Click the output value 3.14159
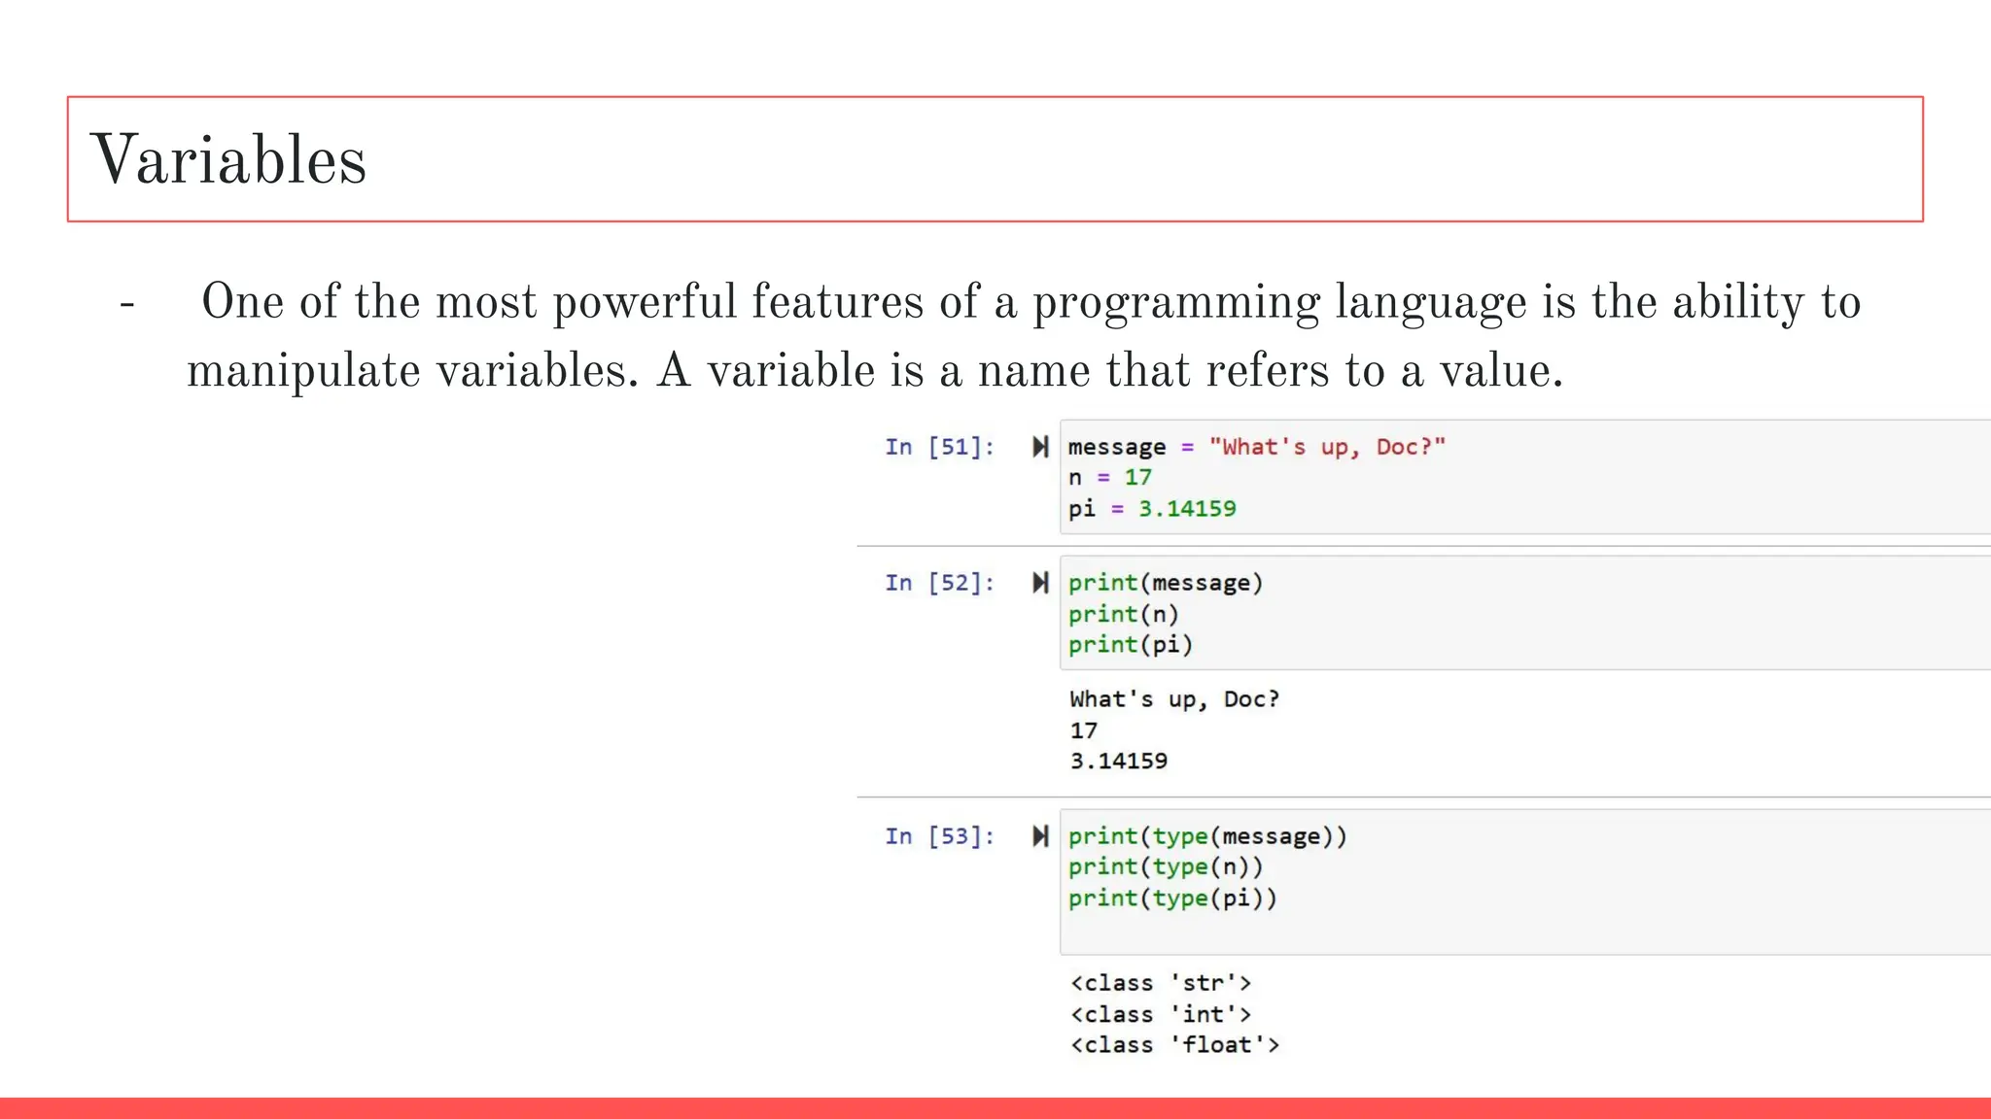This screenshot has width=1991, height=1119. (x=1118, y=762)
